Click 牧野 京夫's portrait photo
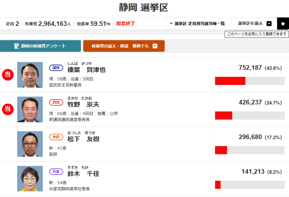Viewport: 289px width, 197px height. tap(30, 109)
